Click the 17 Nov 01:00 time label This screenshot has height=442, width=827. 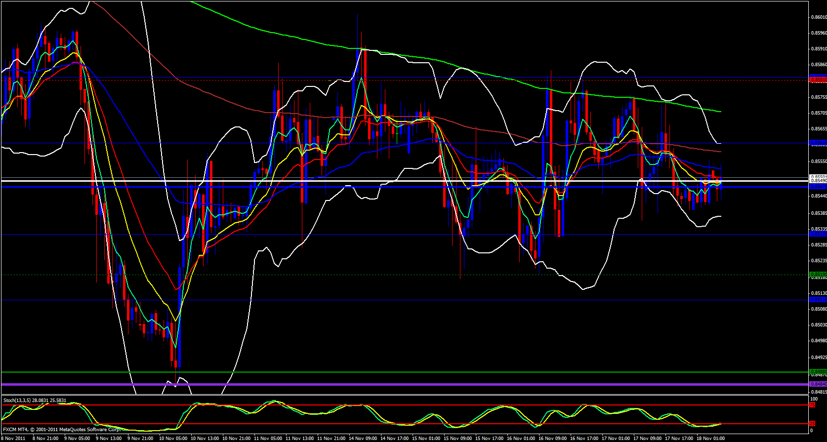[615, 439]
